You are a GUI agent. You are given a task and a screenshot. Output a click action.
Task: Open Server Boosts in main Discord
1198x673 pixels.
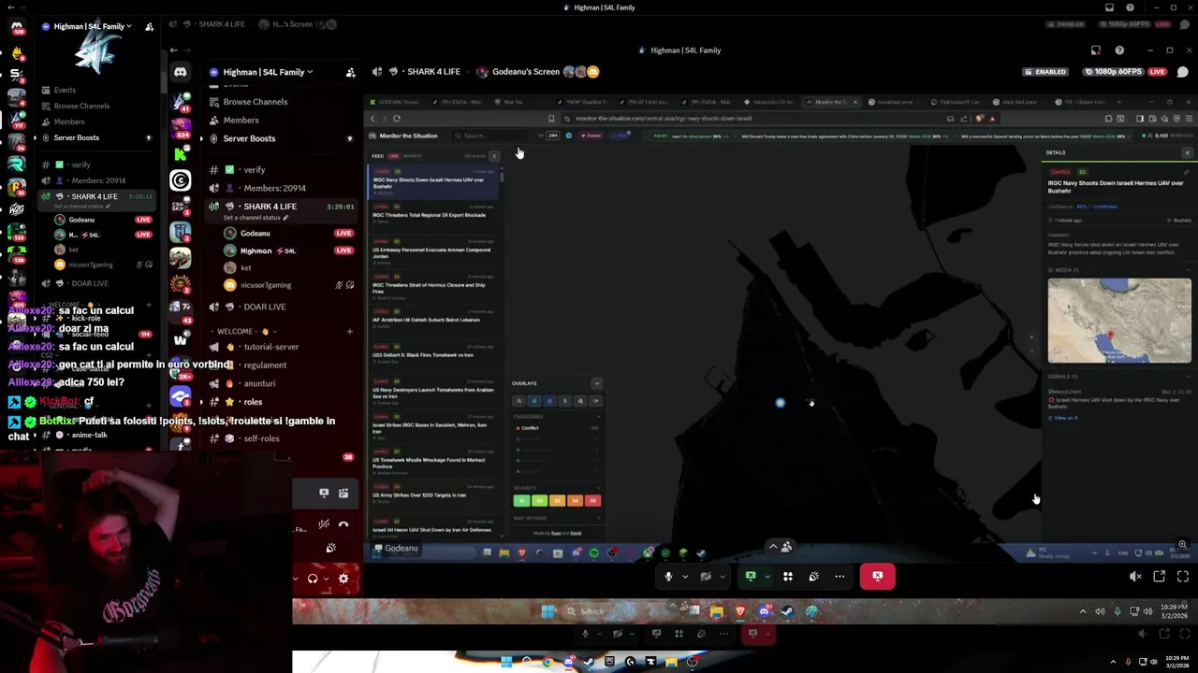249,138
